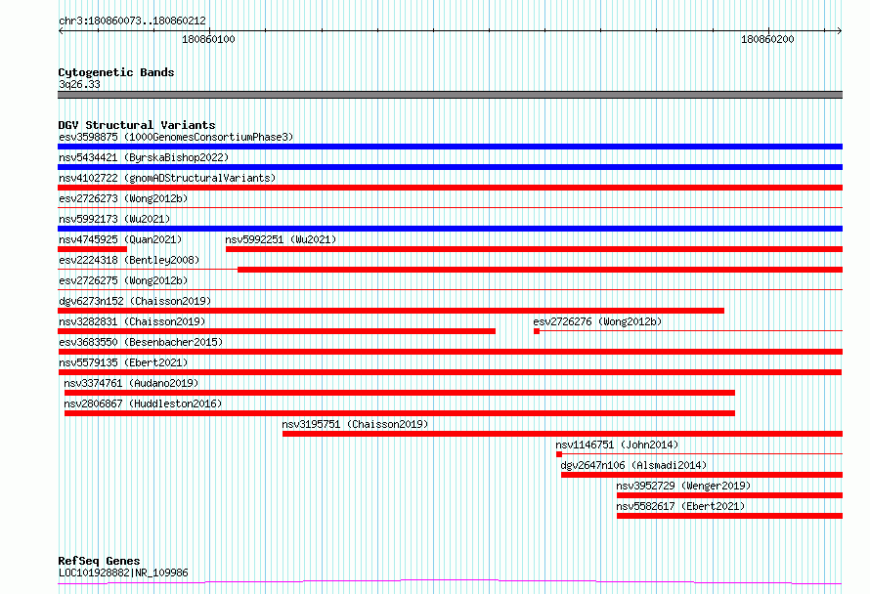The height and width of the screenshot is (594, 870).
Task: Click the right arrow on the ruler
Action: (x=840, y=31)
